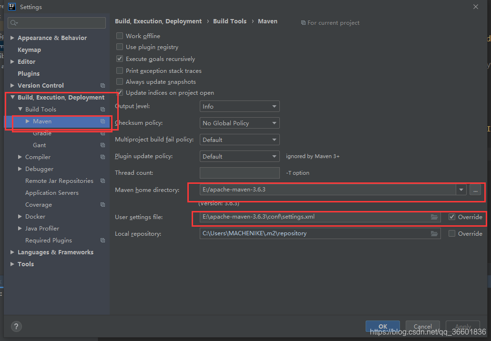
Task: Select Keymap in settings tree
Action: pos(29,50)
